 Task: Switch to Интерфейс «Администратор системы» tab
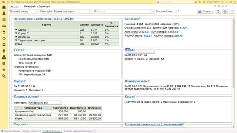[x=78, y=131]
